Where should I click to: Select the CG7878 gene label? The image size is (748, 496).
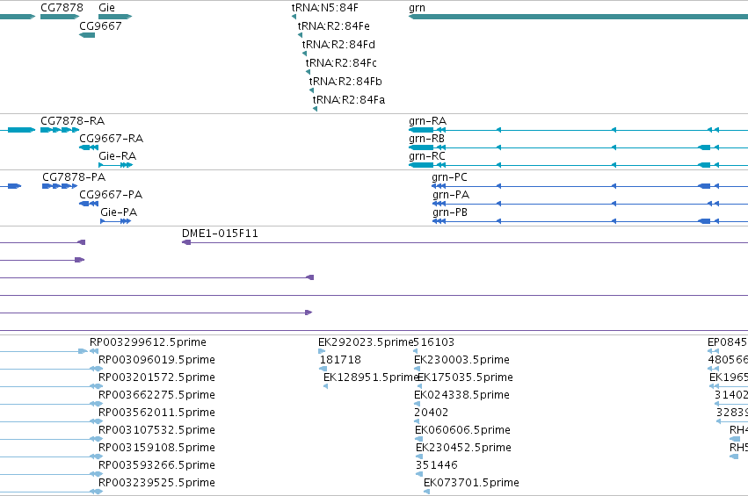pyautogui.click(x=62, y=8)
